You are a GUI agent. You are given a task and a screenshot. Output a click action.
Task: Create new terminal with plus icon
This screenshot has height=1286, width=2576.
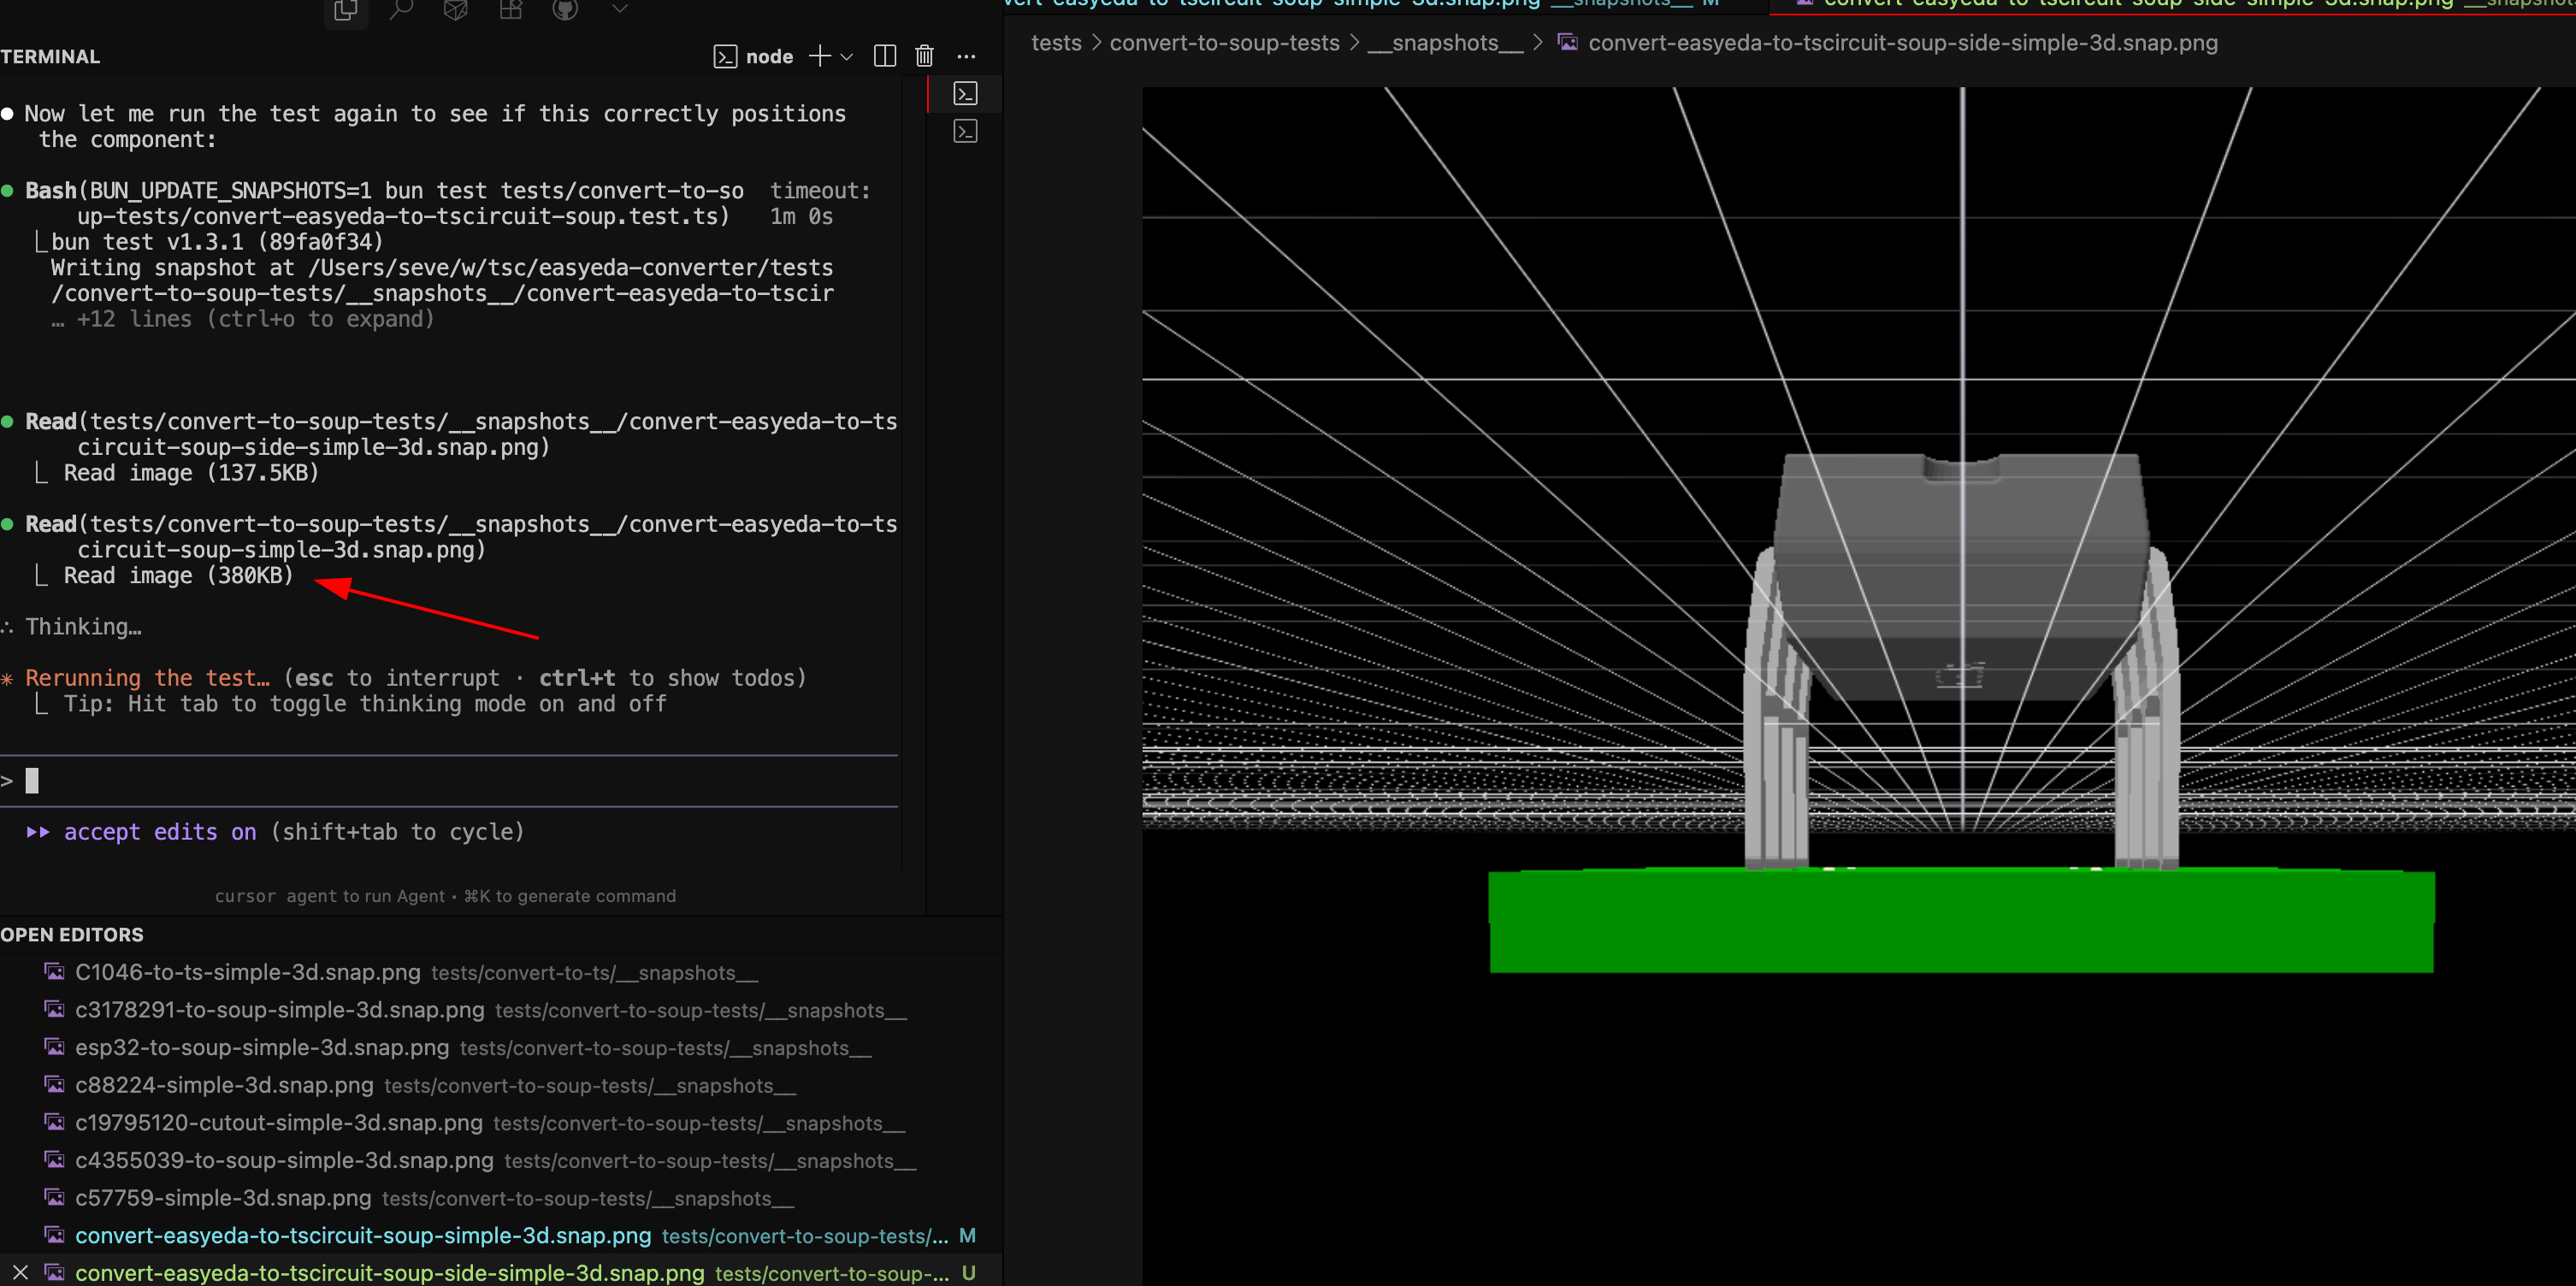point(820,57)
